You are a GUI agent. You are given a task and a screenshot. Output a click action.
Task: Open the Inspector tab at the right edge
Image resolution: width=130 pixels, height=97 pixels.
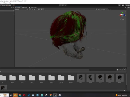click(129, 8)
